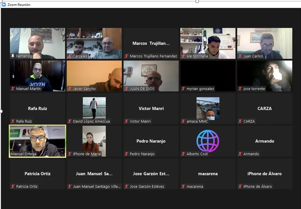
Task: Select Manuel Ortega's highlighted video tile
Action: pos(37,141)
